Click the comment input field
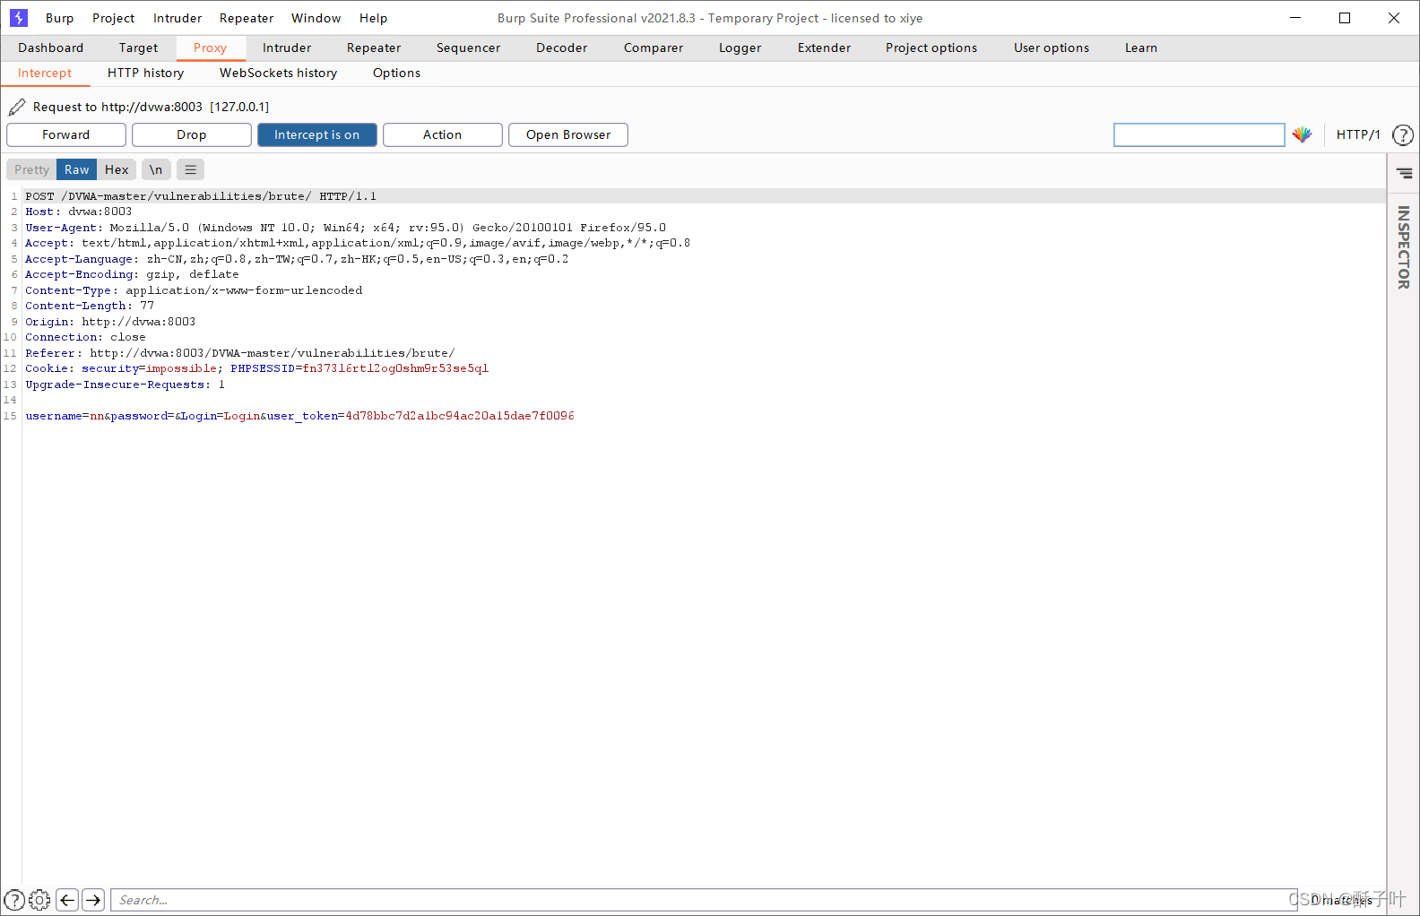 tap(1199, 134)
